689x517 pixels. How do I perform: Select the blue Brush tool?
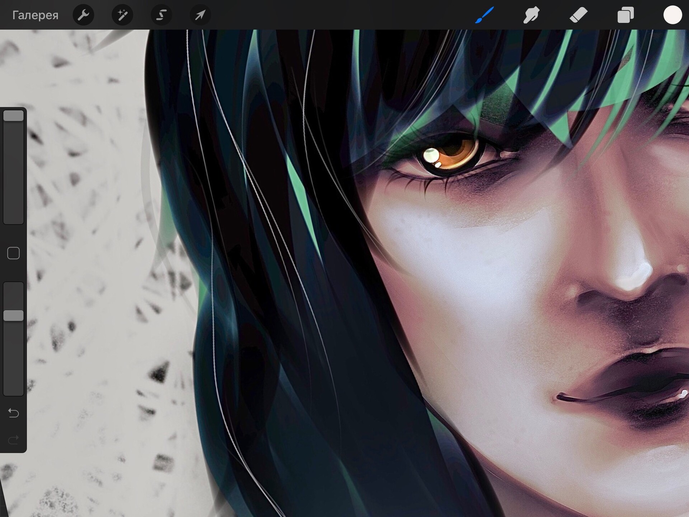pyautogui.click(x=484, y=15)
